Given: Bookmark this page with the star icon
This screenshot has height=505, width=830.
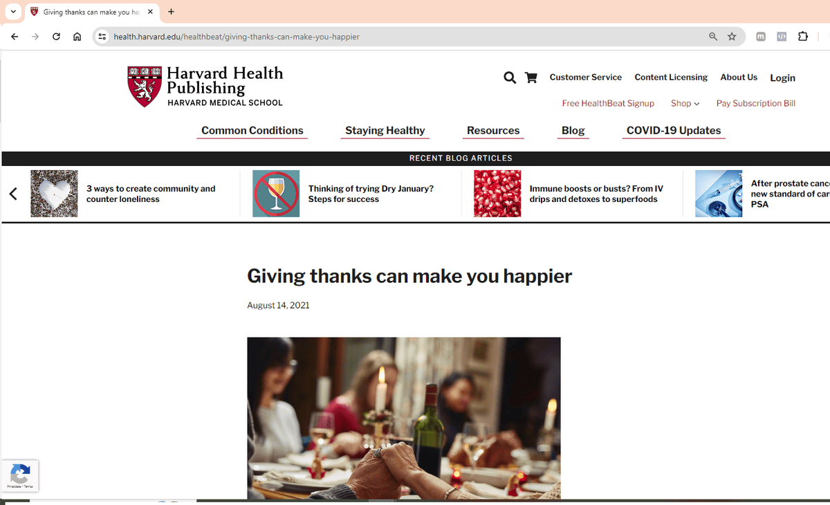Looking at the screenshot, I should click(732, 37).
